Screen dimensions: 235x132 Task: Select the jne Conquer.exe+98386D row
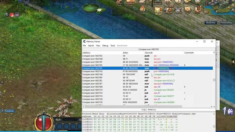tap(147, 102)
